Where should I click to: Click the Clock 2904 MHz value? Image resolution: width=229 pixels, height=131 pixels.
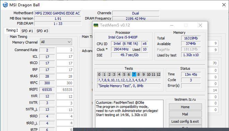121,49
